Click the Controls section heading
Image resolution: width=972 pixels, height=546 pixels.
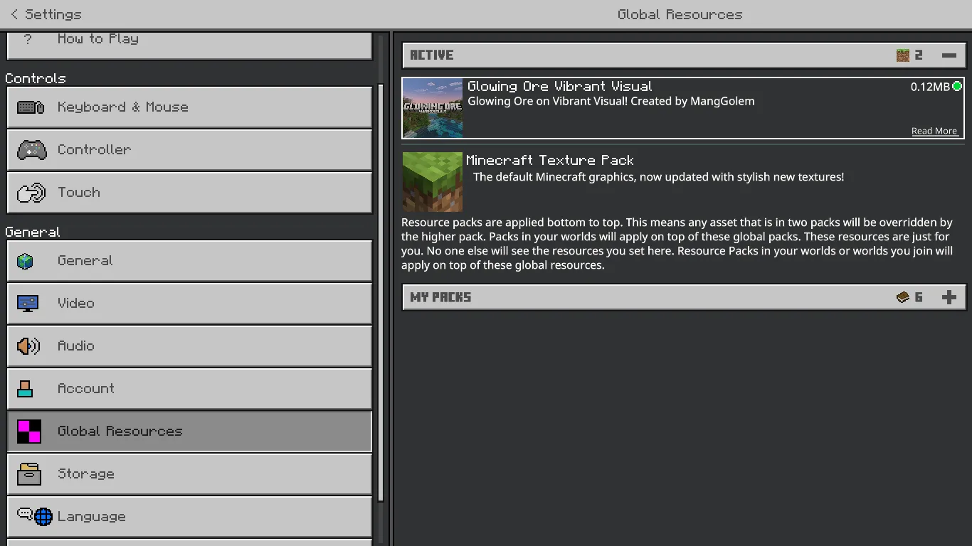click(x=36, y=79)
